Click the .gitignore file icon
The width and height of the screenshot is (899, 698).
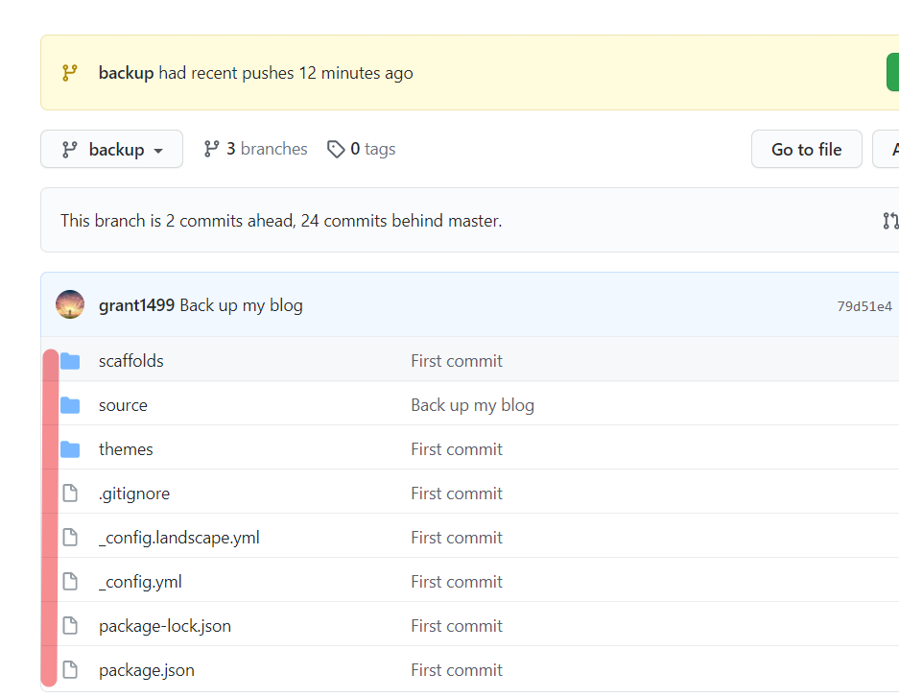point(70,493)
